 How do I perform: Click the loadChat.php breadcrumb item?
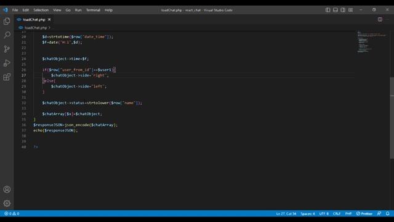36,28
